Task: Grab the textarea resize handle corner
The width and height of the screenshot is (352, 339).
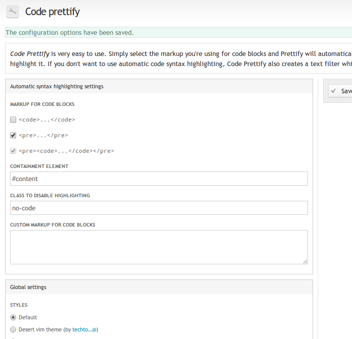Action: point(305,262)
